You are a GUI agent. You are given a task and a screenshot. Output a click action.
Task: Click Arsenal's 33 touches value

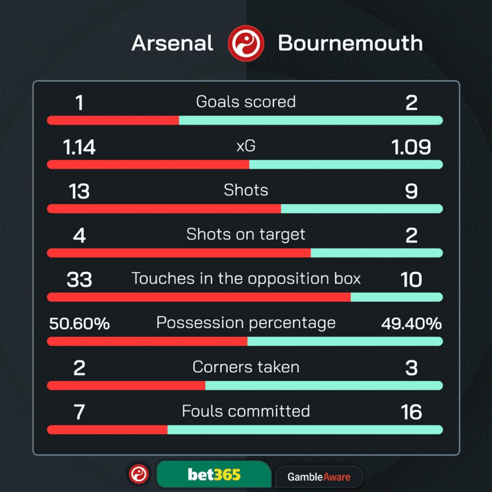coord(79,280)
